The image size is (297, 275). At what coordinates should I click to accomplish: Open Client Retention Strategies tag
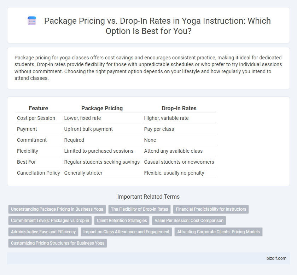(x=122, y=221)
